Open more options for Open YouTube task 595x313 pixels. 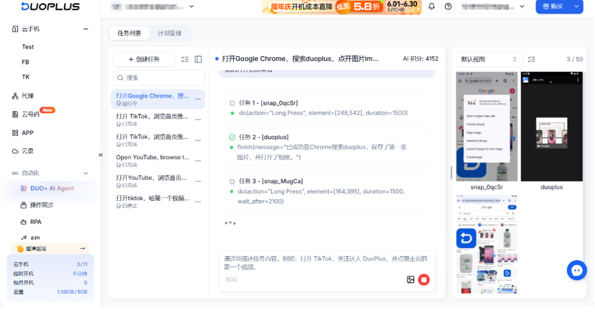click(198, 161)
